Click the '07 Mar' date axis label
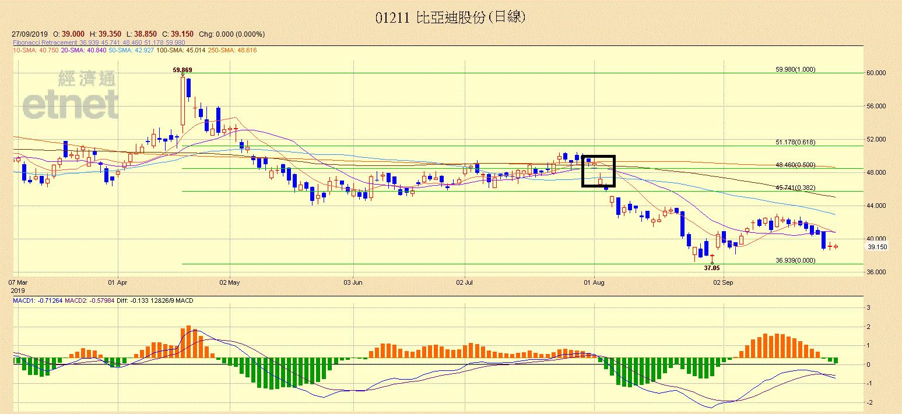 point(18,282)
